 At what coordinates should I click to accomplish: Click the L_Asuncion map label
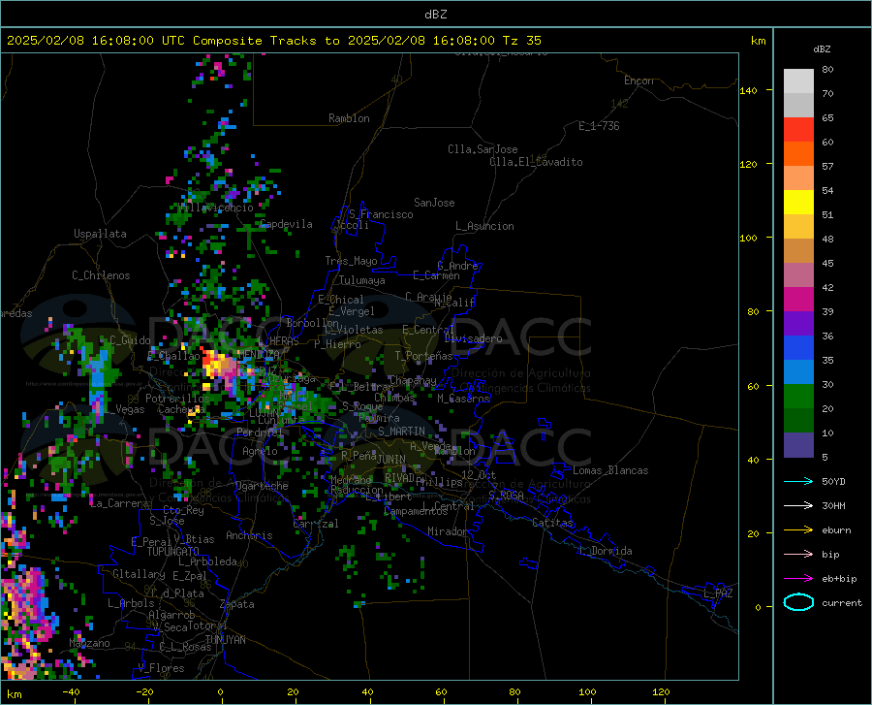tap(484, 226)
